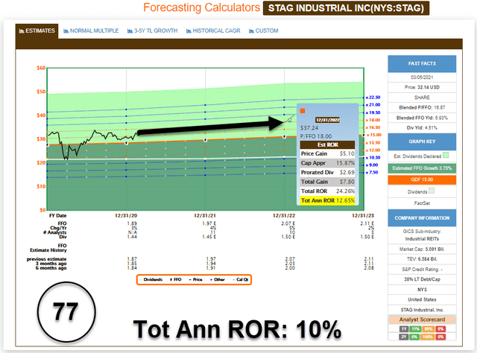Switch to the CUSTOM calculator tab

click(x=263, y=31)
